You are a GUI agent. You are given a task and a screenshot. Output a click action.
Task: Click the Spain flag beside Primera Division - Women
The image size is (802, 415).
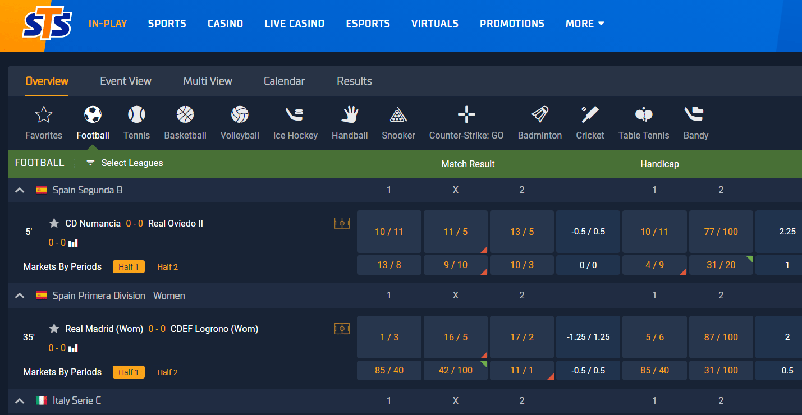click(42, 296)
